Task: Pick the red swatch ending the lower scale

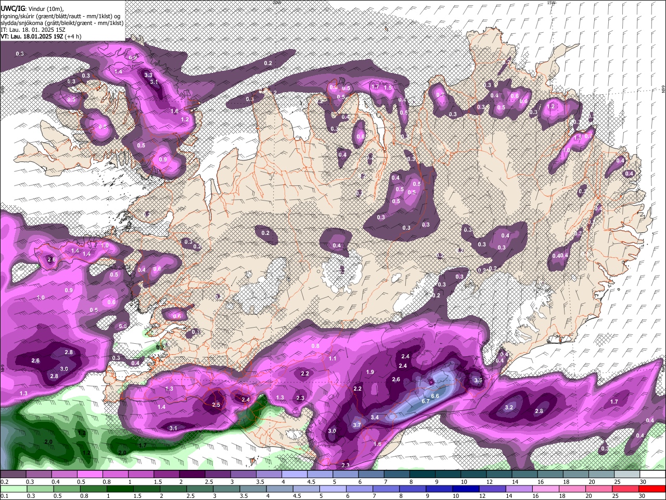Action: click(x=652, y=489)
